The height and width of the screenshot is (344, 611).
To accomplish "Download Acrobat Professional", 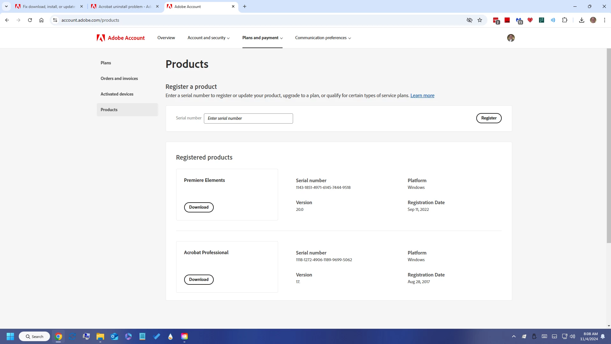I will click(x=199, y=279).
